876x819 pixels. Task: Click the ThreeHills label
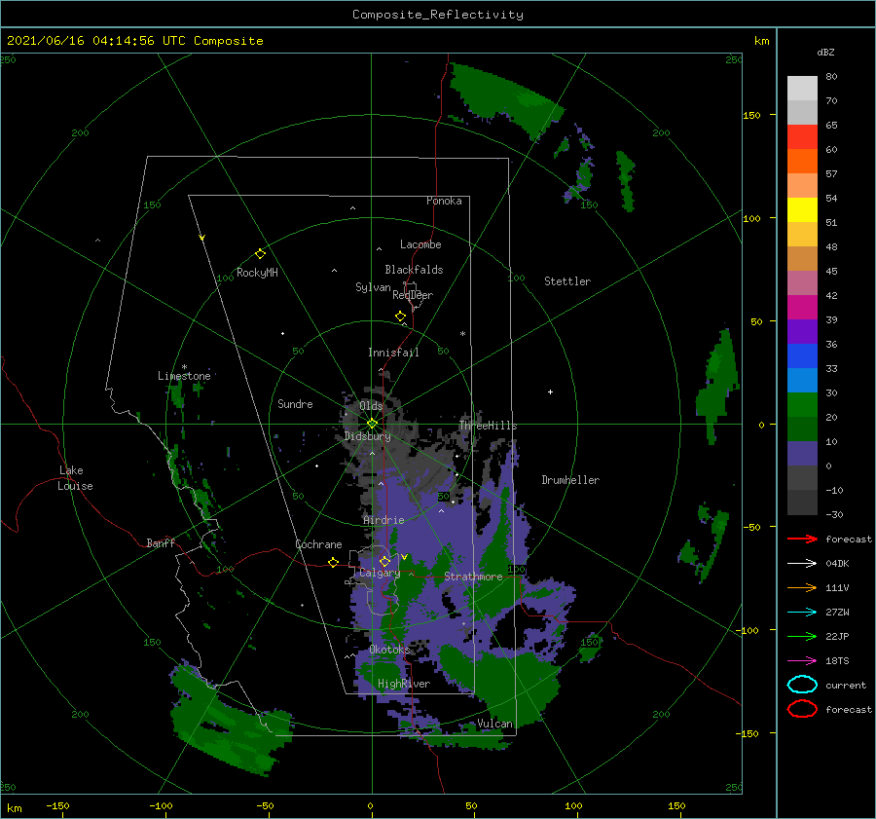pyautogui.click(x=489, y=426)
